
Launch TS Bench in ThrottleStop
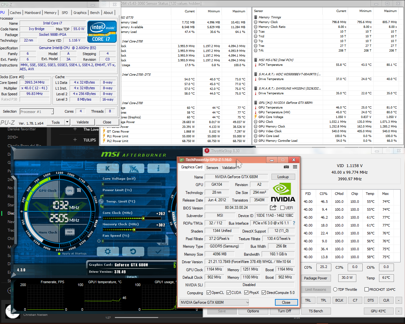pos(316,311)
